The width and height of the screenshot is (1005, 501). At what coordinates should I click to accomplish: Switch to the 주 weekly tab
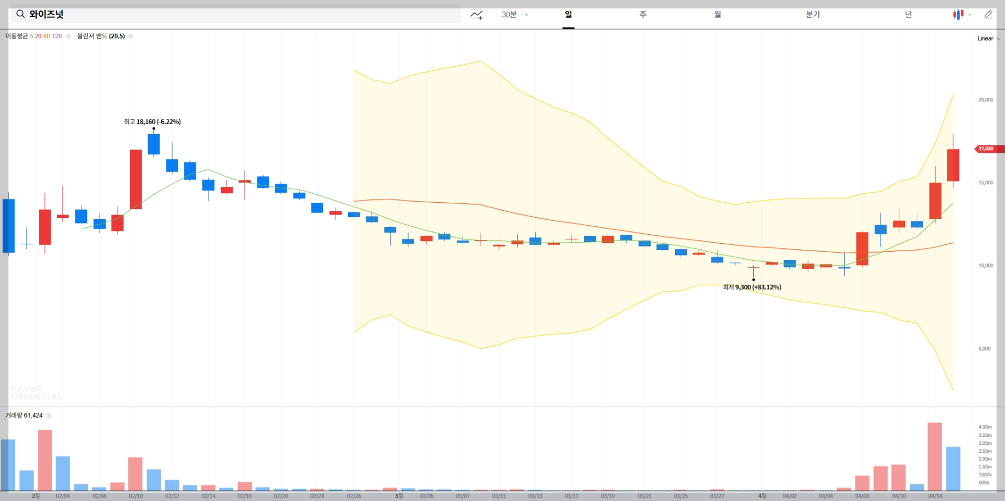click(643, 15)
